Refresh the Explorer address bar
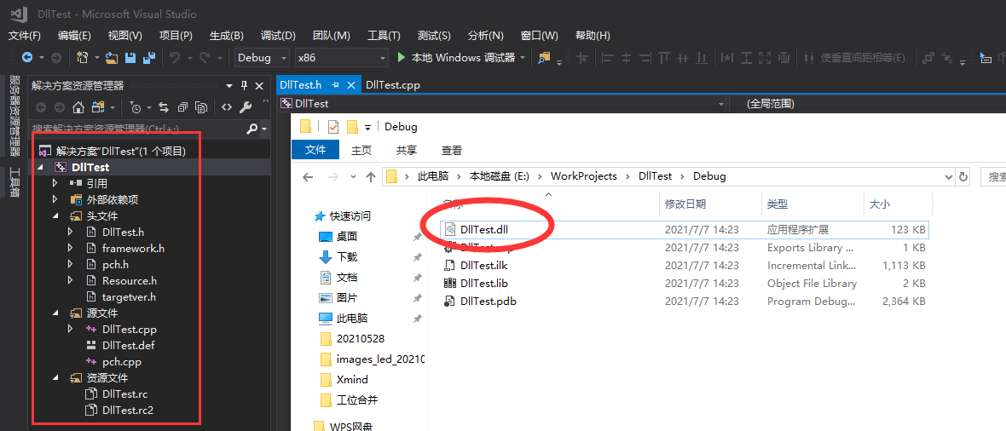This screenshot has width=1006, height=431. pyautogui.click(x=963, y=176)
